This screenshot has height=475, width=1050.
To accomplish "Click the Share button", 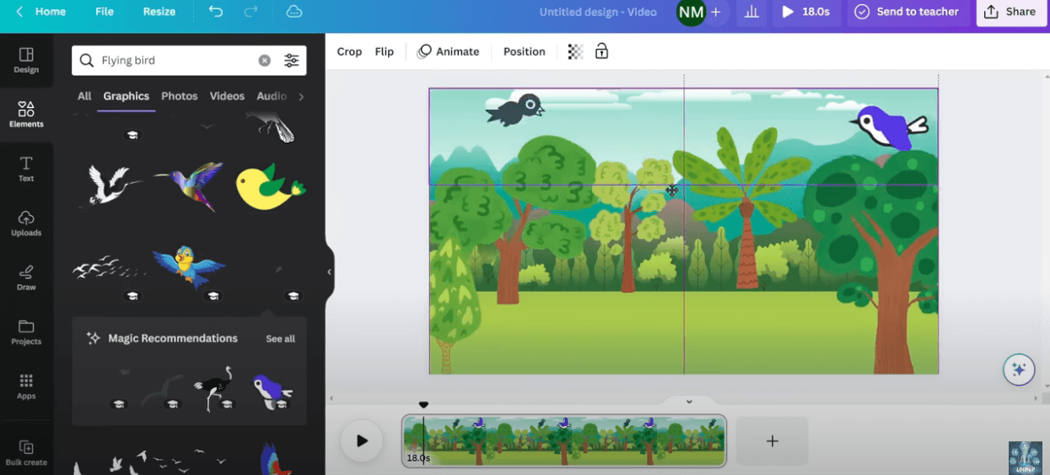I will 1010,12.
